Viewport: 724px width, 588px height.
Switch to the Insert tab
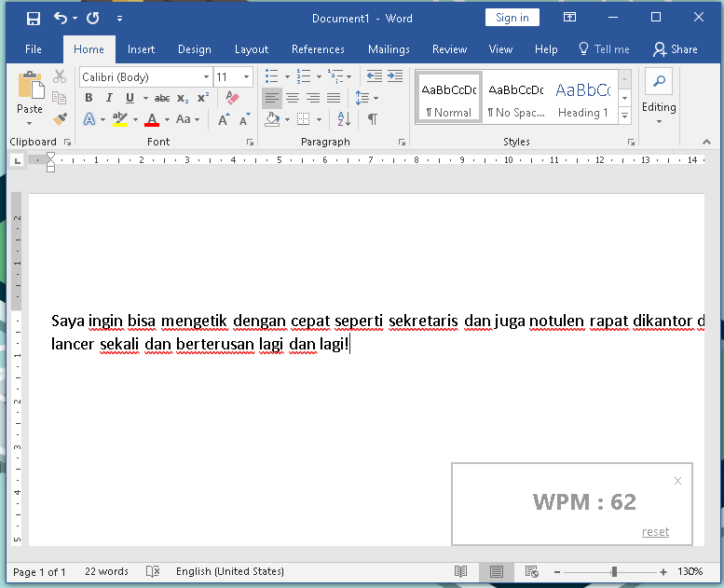point(141,49)
